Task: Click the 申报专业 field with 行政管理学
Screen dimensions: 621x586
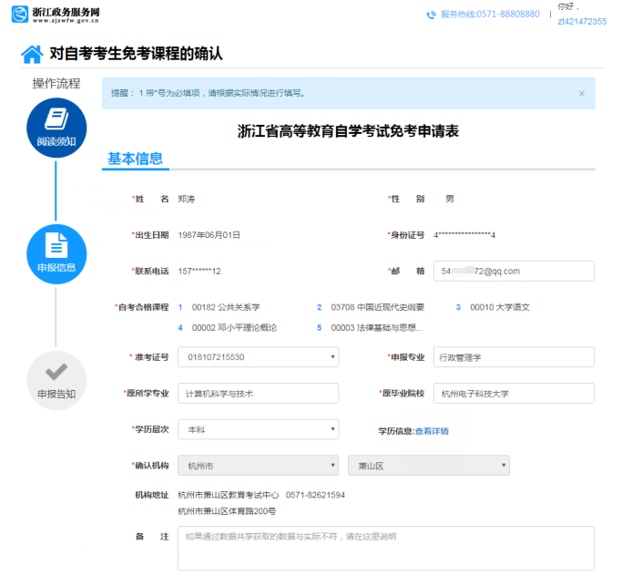Action: pyautogui.click(x=515, y=357)
